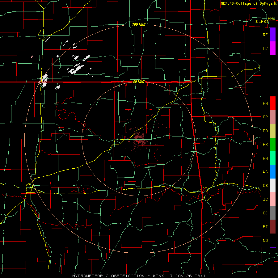Screen dimensions: 278x278
Task: Click the HR green legend swatch
Action: click(x=273, y=145)
